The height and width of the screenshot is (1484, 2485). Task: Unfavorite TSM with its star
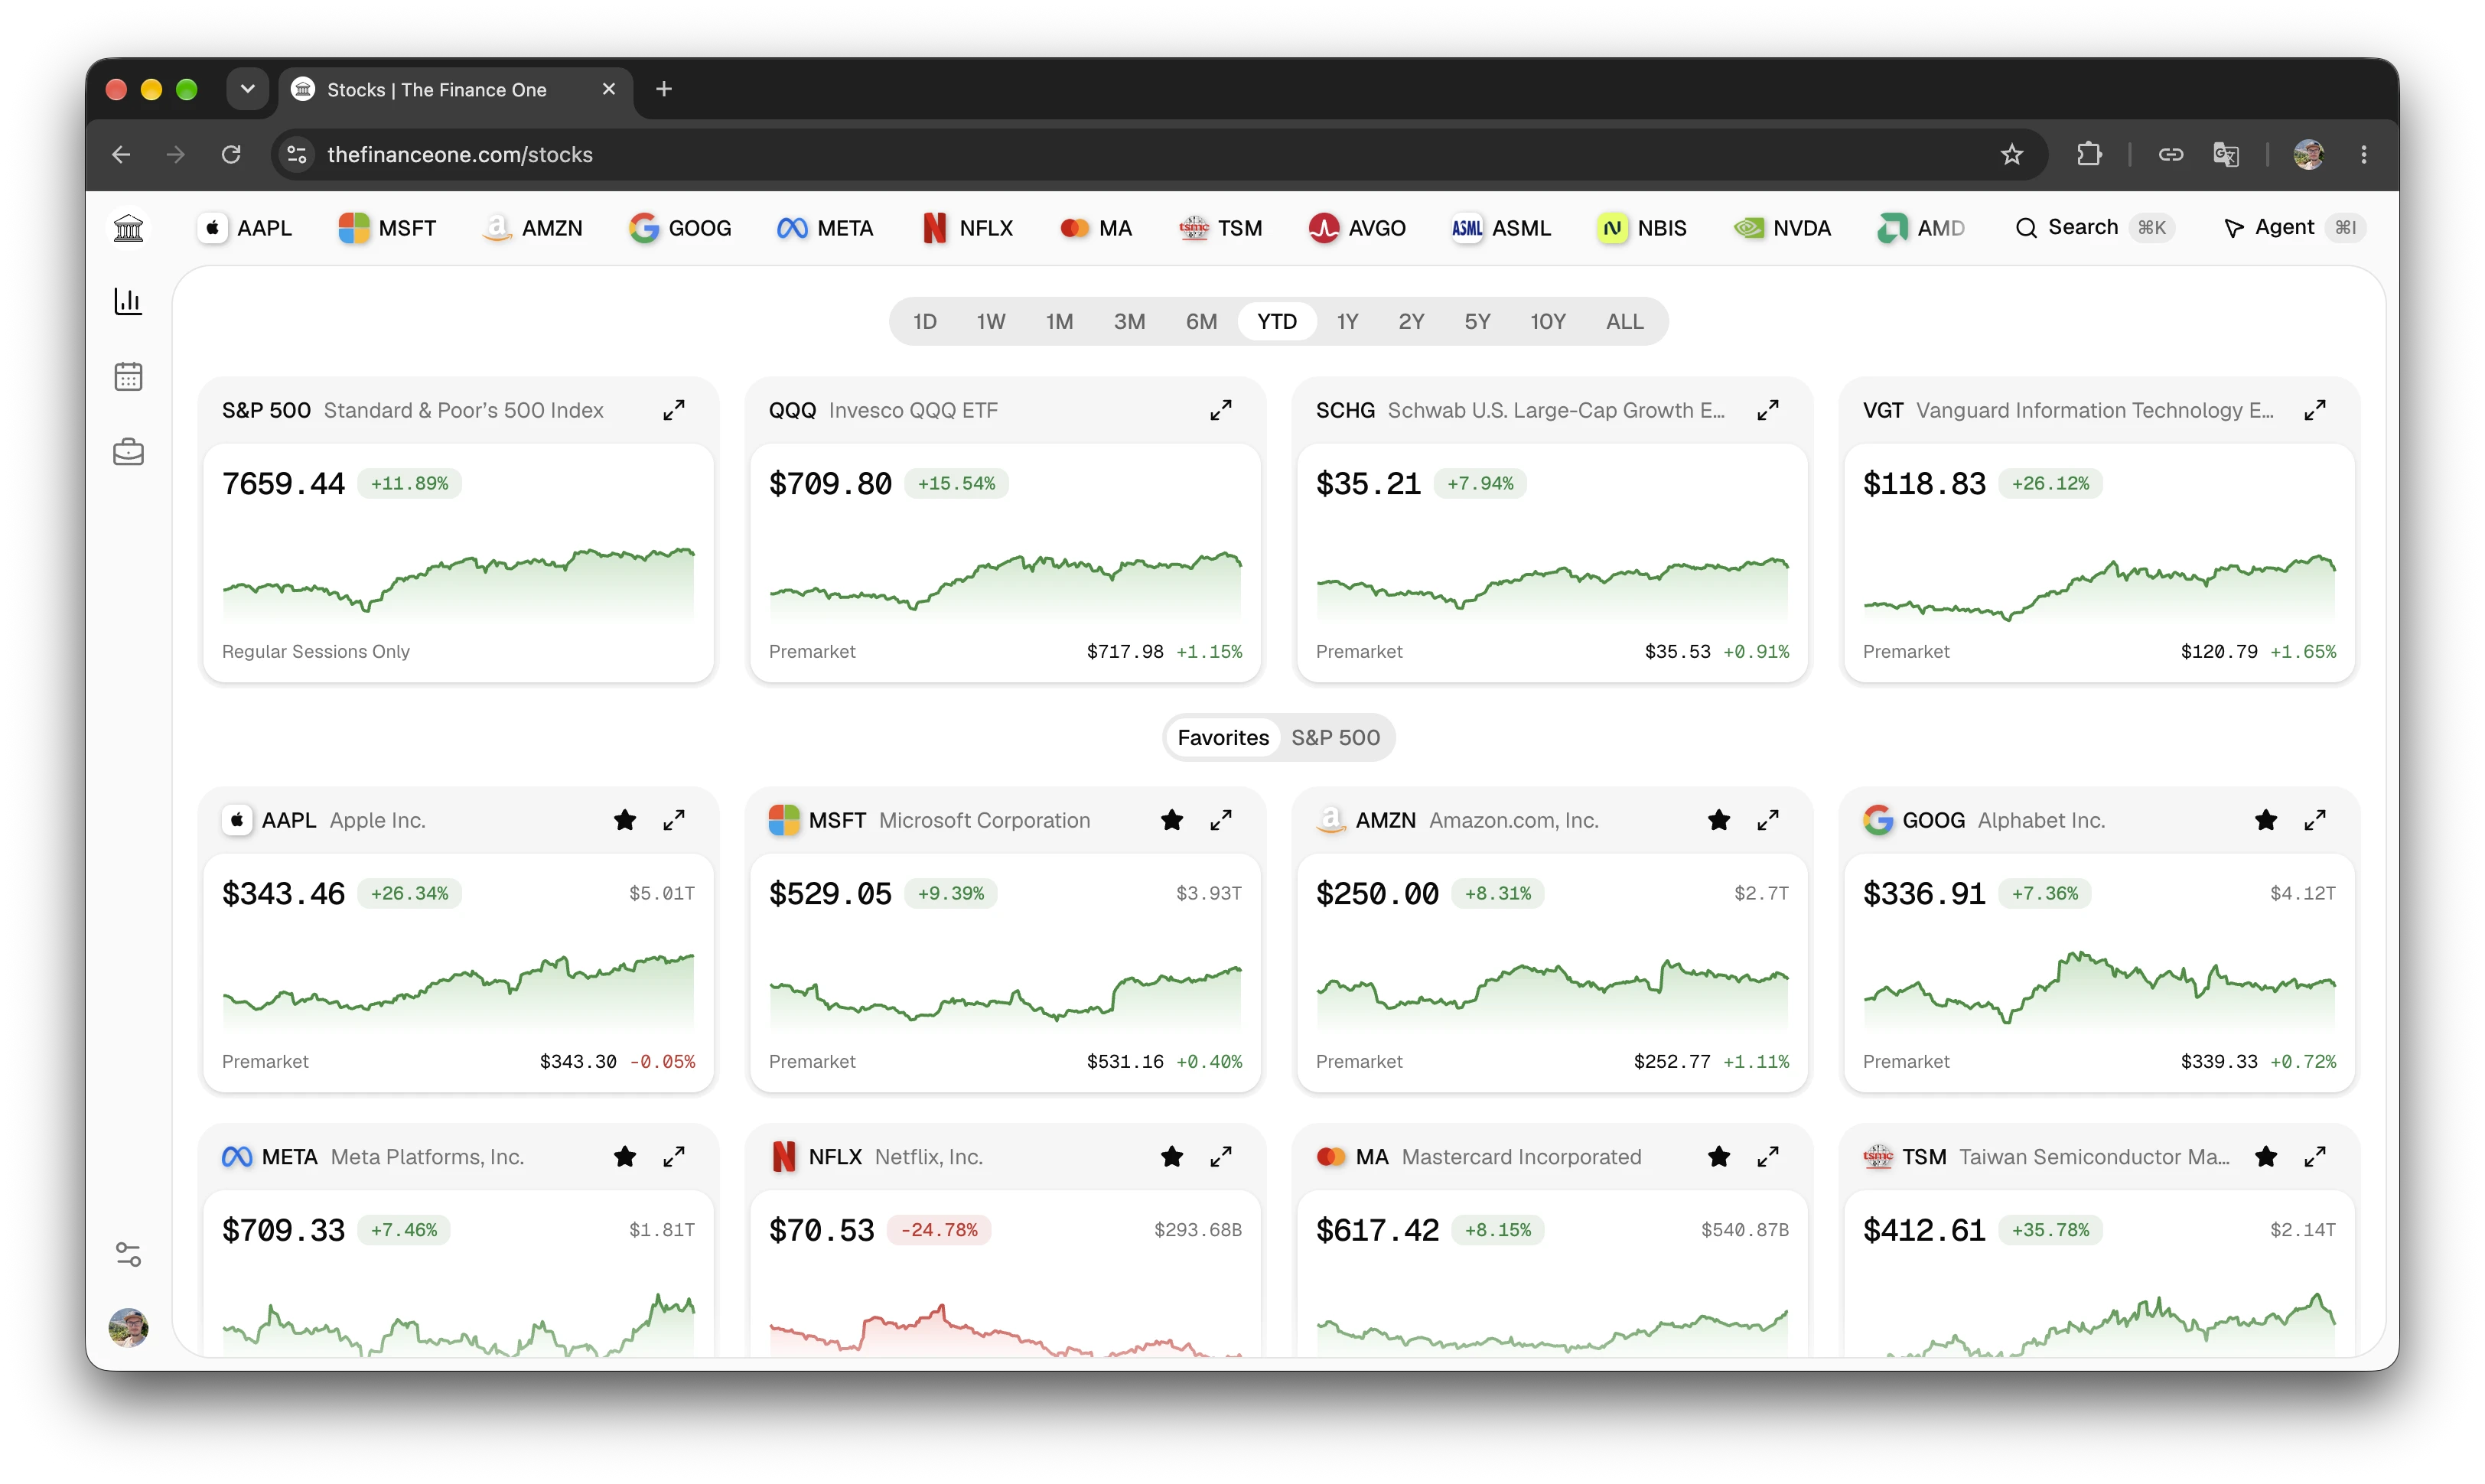coord(2266,1157)
